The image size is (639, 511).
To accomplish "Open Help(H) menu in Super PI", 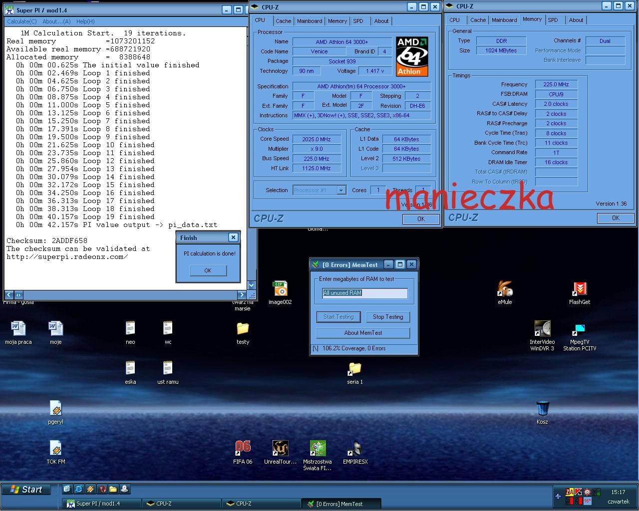I will pyautogui.click(x=85, y=21).
